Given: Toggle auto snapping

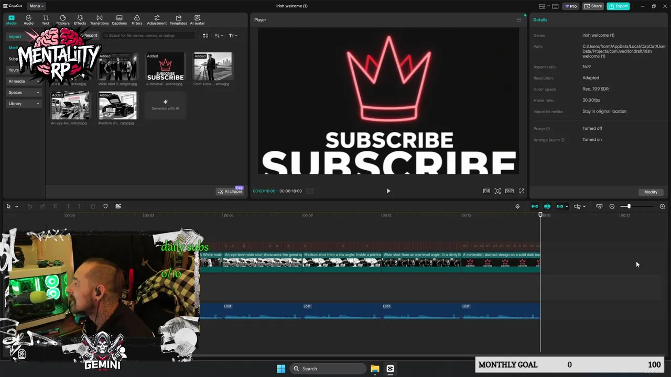Looking at the screenshot, I should [x=547, y=206].
